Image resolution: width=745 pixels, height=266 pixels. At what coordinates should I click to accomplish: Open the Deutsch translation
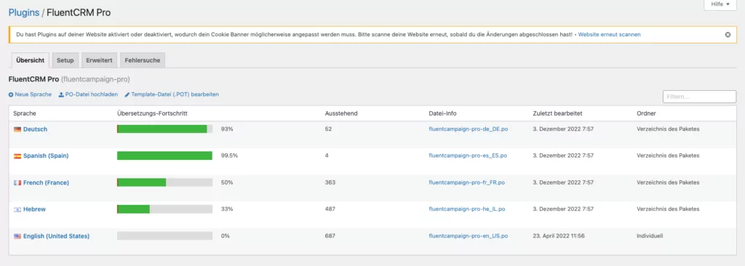35,129
